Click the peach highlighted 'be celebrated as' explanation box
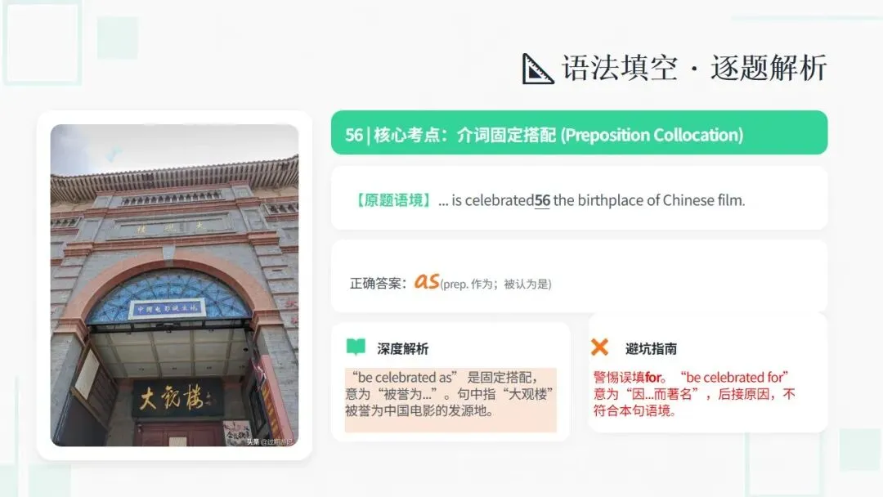This screenshot has width=883, height=497. [x=450, y=400]
